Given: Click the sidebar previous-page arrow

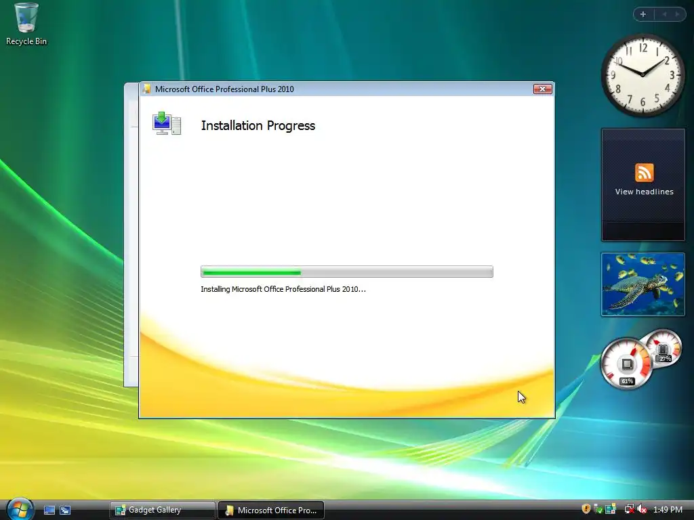Looking at the screenshot, I should 664,14.
